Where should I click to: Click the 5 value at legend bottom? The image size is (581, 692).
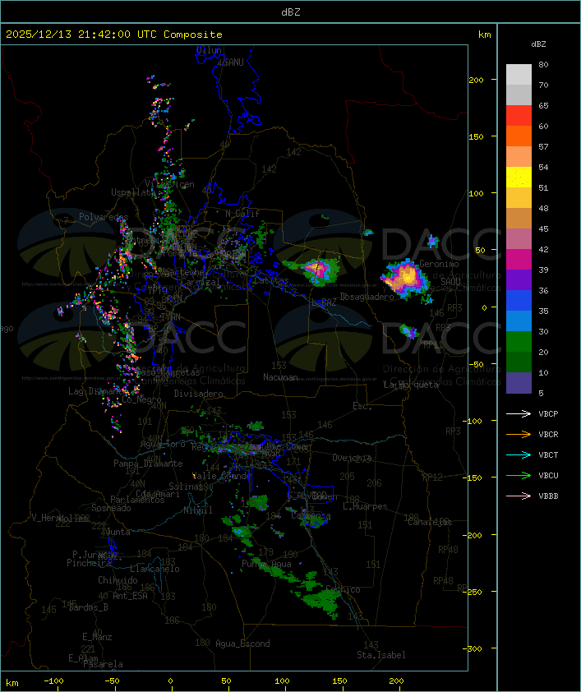pos(541,393)
